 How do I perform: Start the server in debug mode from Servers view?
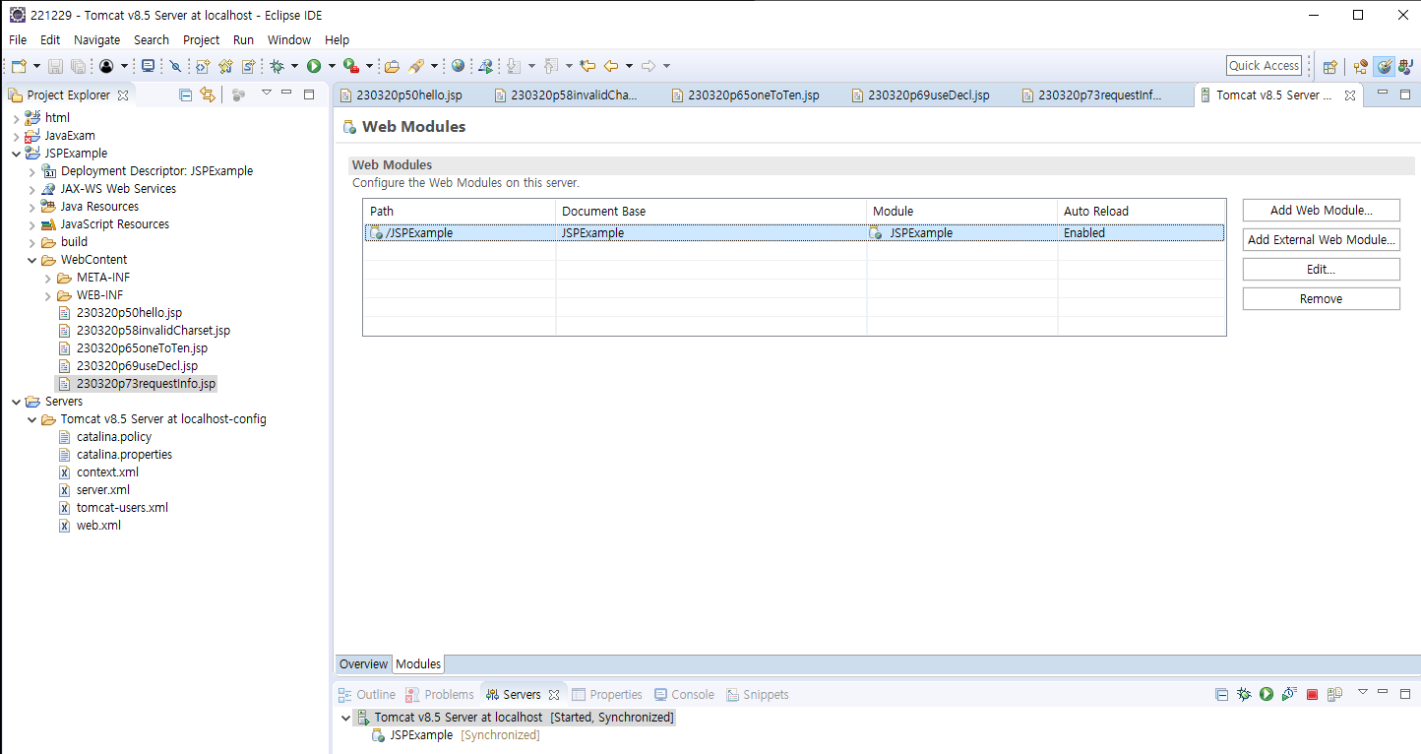(1244, 694)
